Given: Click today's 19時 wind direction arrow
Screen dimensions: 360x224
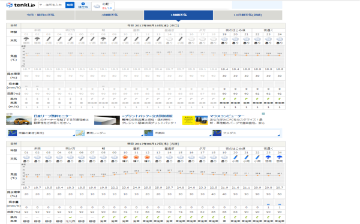Looking at the screenshot, I should click(224, 99).
